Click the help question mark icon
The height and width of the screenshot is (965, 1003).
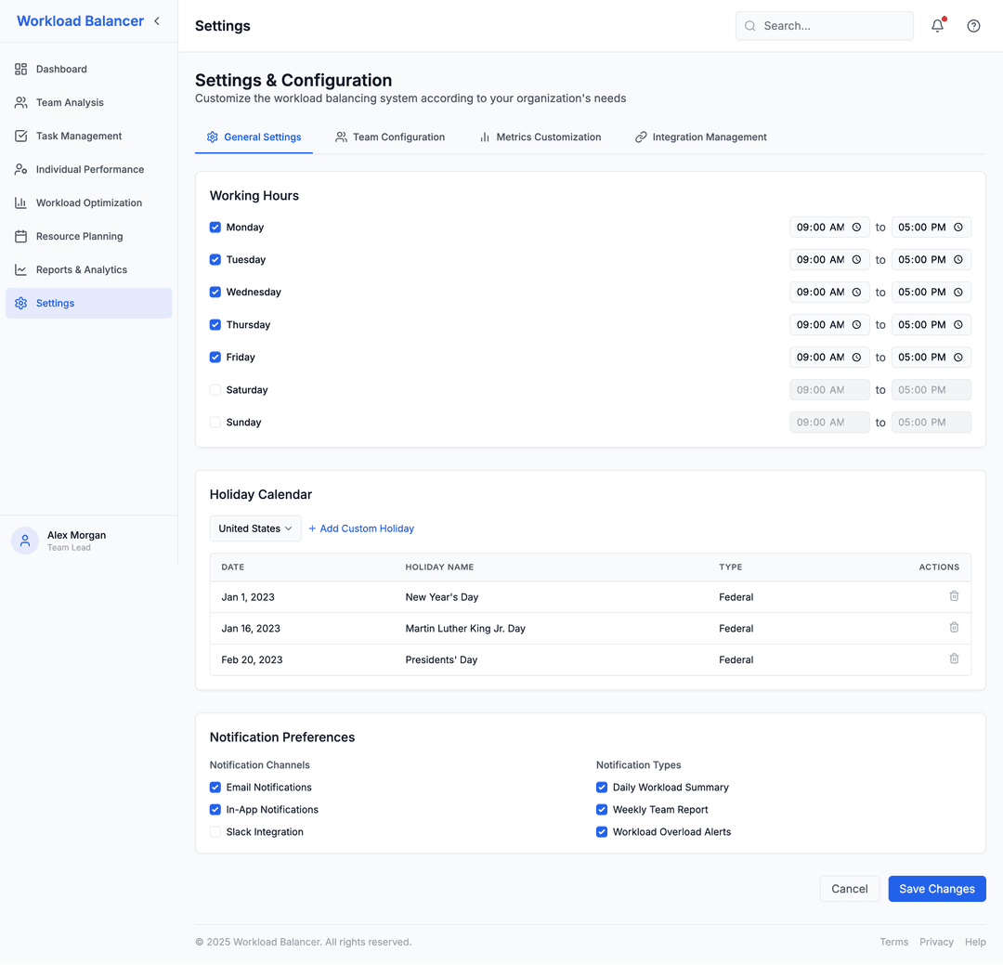click(973, 26)
